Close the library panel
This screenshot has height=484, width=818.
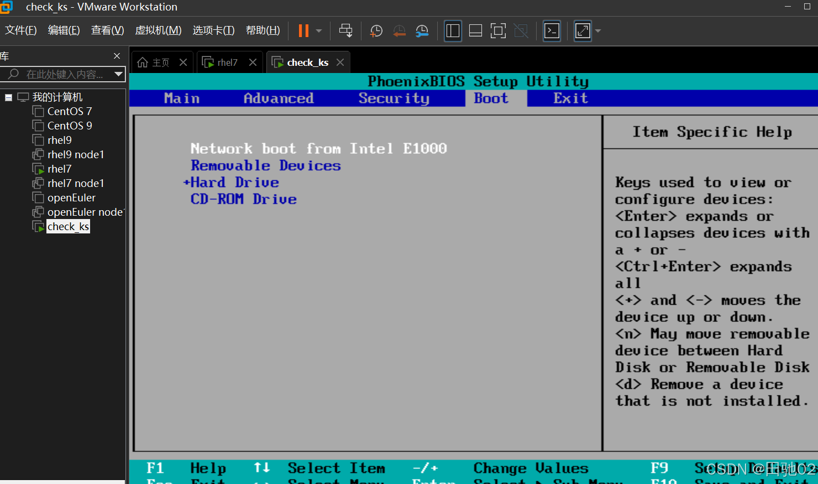pyautogui.click(x=117, y=56)
